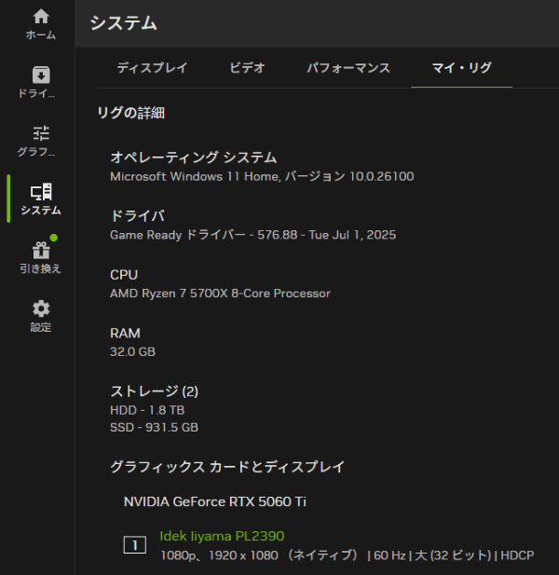
Task: Select the SSD - 931.5 GB entry
Action: point(154,427)
